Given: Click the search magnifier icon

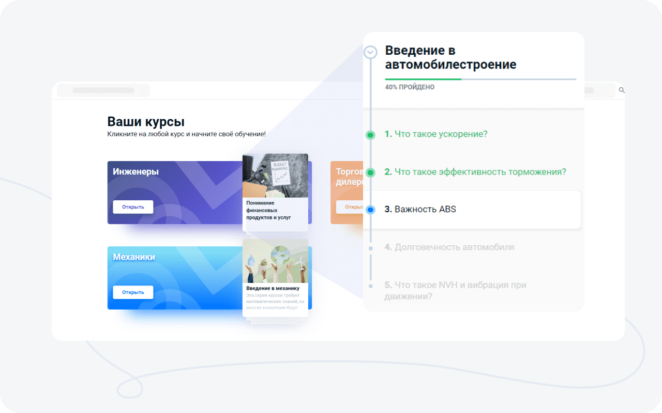Looking at the screenshot, I should tap(622, 90).
